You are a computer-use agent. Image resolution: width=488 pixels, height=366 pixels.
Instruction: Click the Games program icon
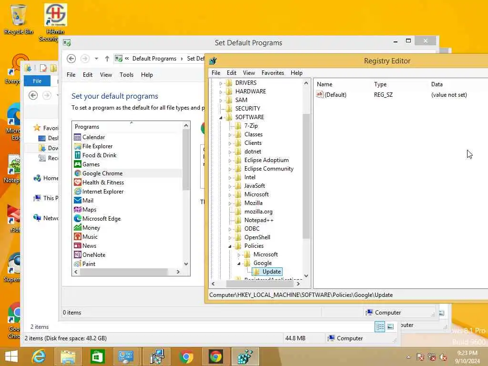(x=78, y=164)
